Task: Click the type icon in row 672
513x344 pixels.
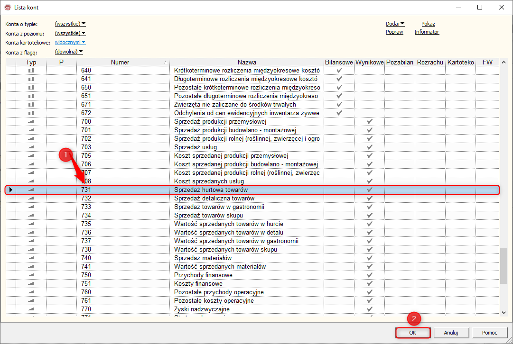Action: click(x=31, y=113)
